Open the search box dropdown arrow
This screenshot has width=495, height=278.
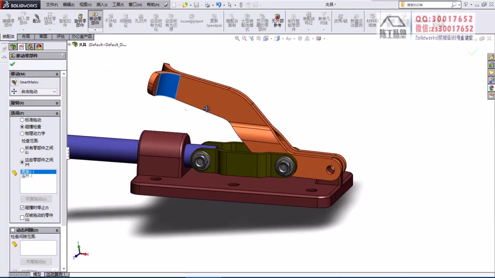tap(460, 5)
